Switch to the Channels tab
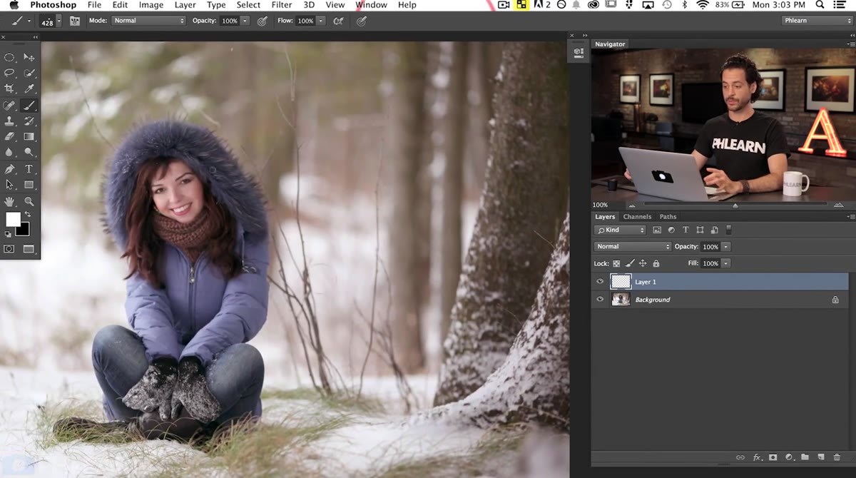The width and height of the screenshot is (856, 478). click(637, 217)
